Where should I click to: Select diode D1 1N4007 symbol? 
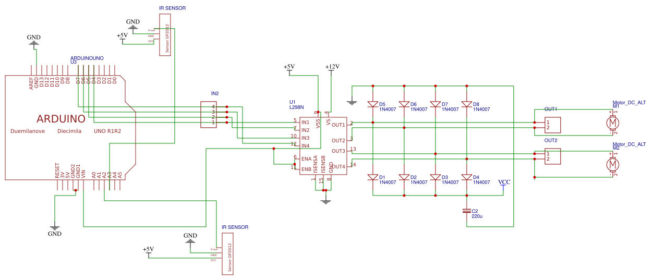click(x=373, y=177)
